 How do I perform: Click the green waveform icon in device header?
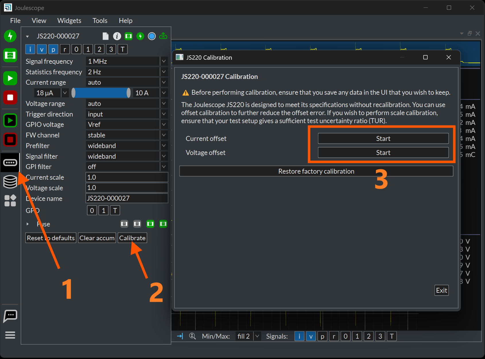[129, 36]
